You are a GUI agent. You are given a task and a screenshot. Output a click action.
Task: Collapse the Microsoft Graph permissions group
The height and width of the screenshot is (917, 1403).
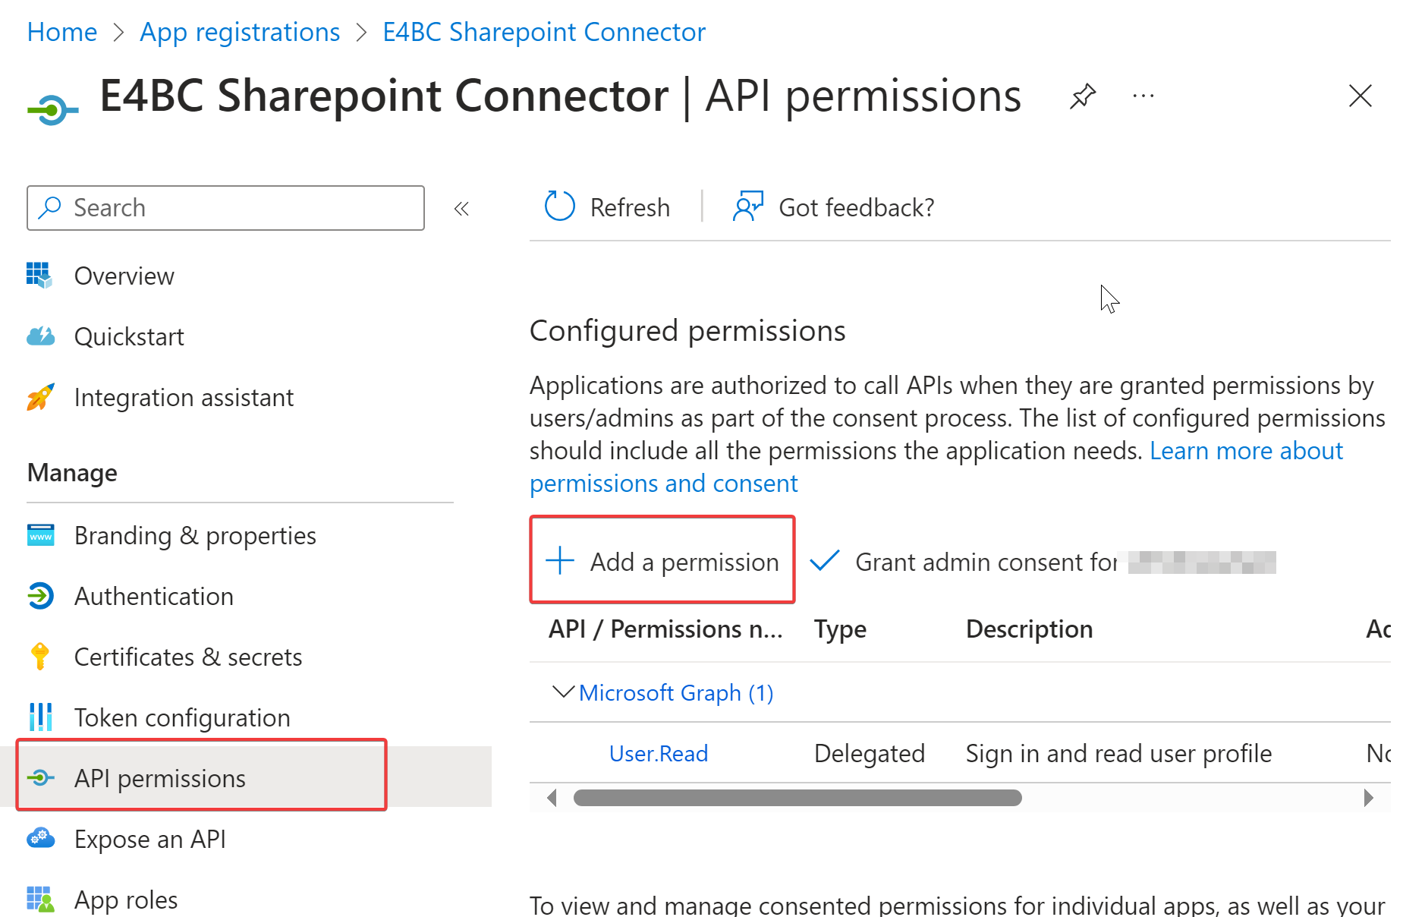(x=562, y=692)
